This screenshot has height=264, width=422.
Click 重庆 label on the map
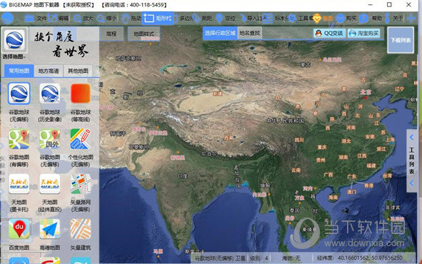(x=321, y=147)
